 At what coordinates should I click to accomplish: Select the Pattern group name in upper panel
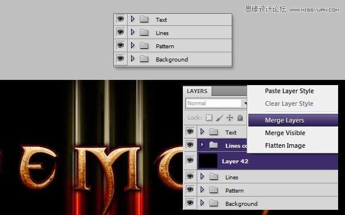[x=165, y=46]
